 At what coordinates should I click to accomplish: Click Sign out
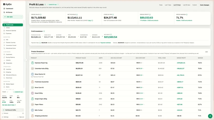(x=21, y=117)
